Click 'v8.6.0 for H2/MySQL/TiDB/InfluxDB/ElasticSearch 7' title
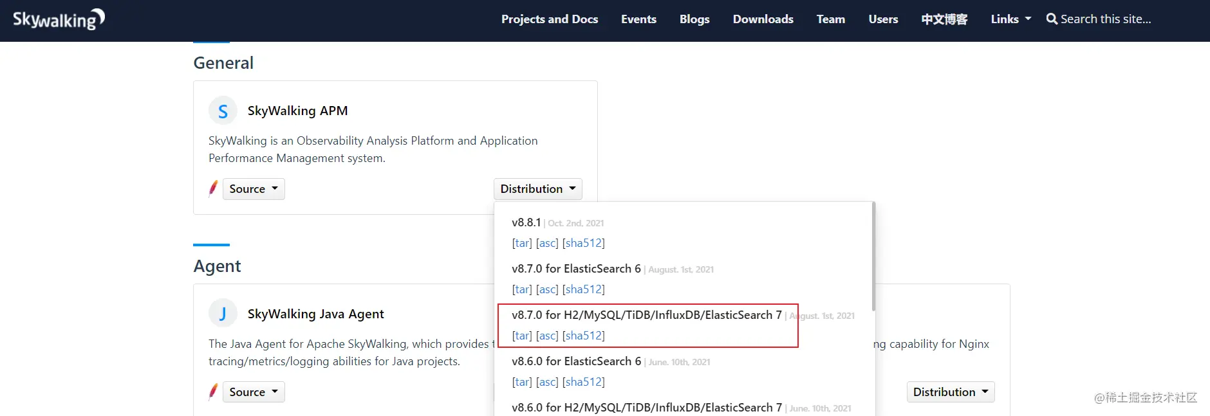1210x416 pixels. 647,408
